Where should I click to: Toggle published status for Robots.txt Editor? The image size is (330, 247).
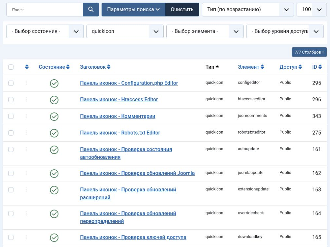tap(54, 133)
